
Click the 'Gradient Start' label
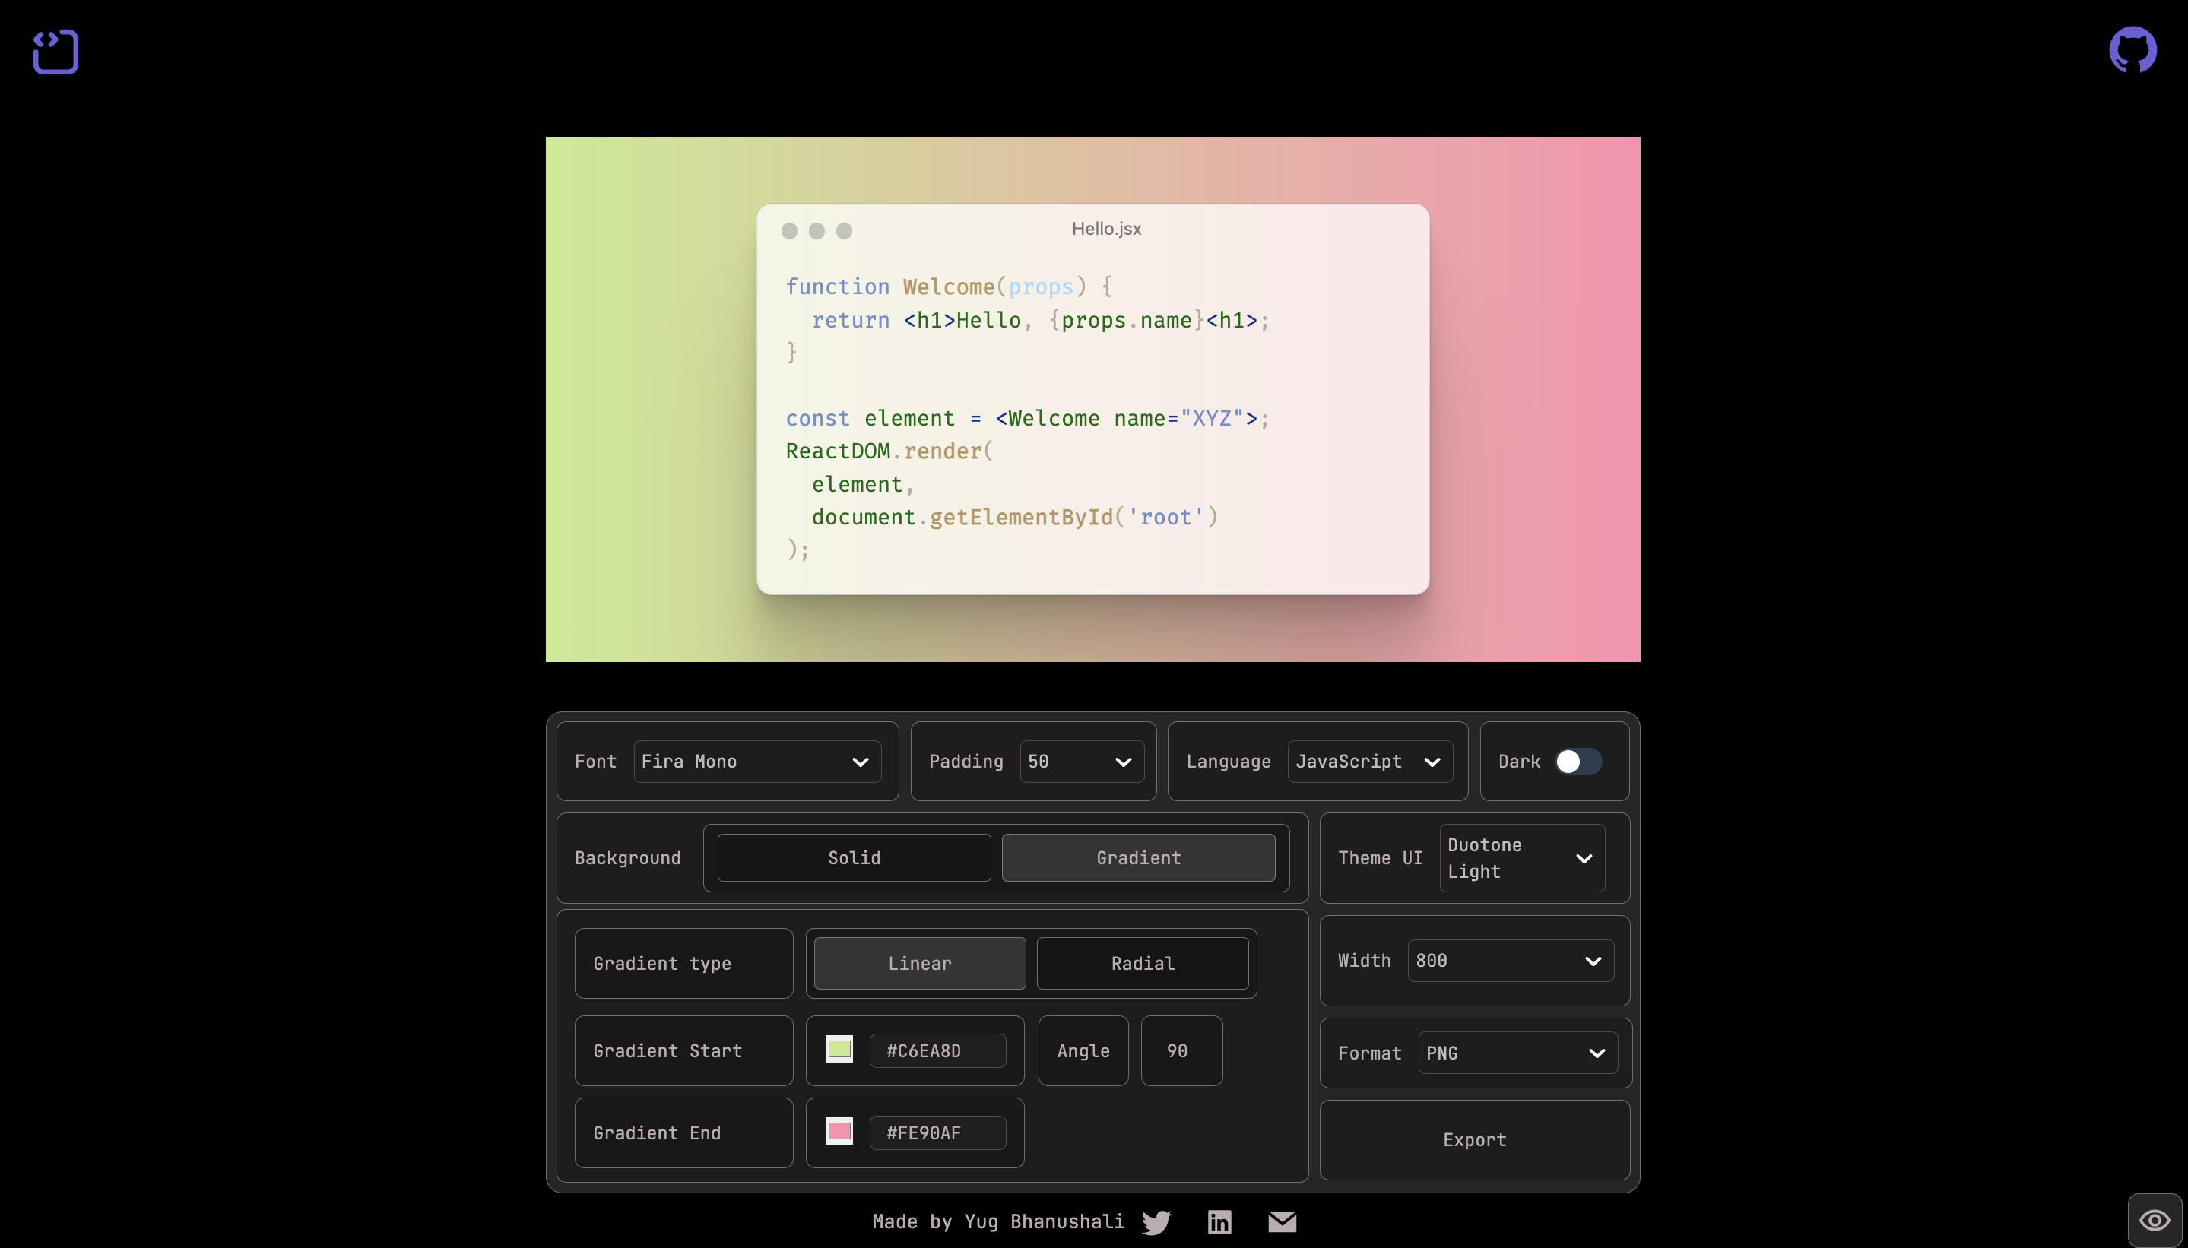tap(667, 1051)
